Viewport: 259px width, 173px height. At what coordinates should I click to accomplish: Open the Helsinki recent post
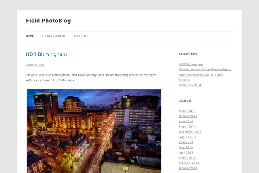coord(184,80)
